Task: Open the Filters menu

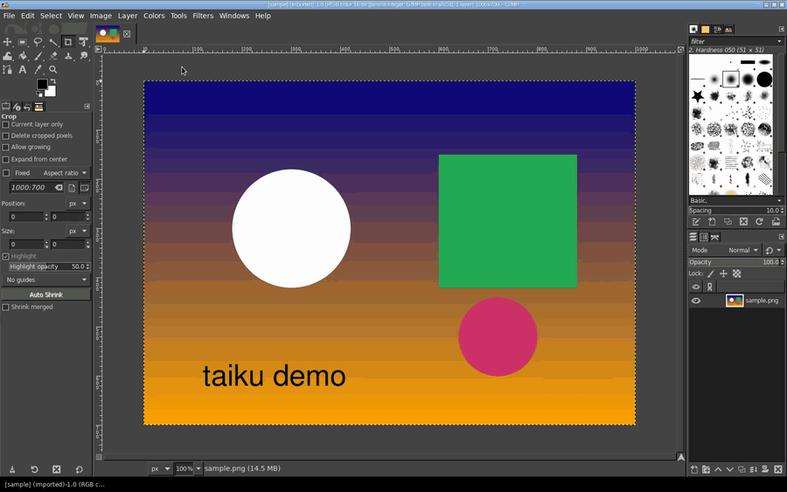Action: click(203, 16)
